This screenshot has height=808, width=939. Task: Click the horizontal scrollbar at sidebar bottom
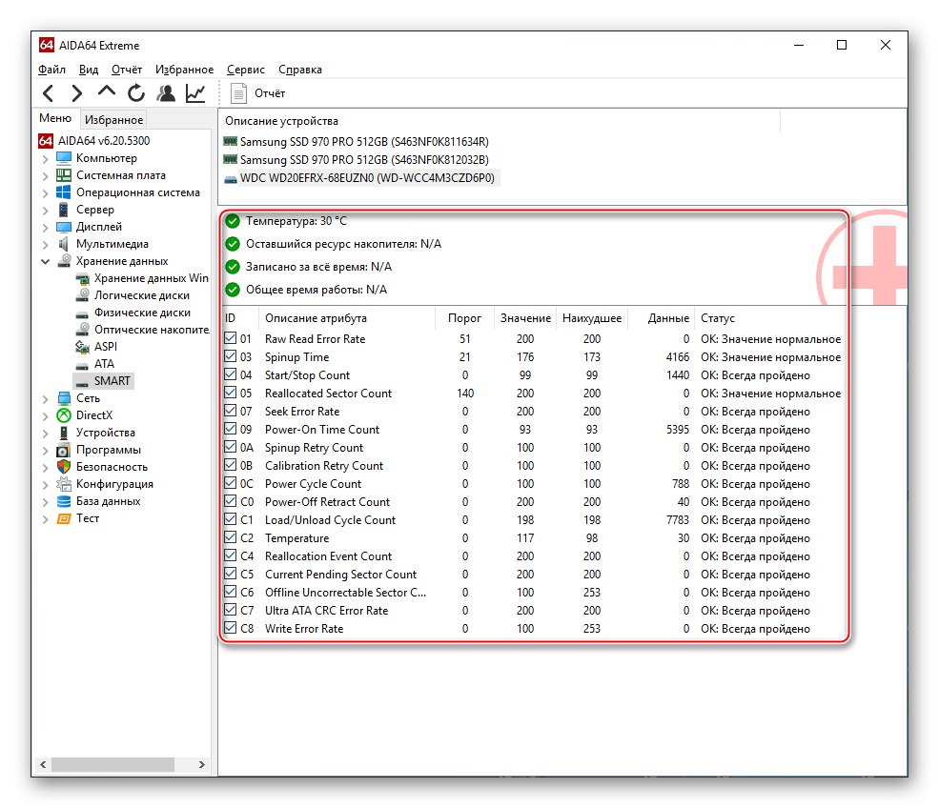click(114, 764)
